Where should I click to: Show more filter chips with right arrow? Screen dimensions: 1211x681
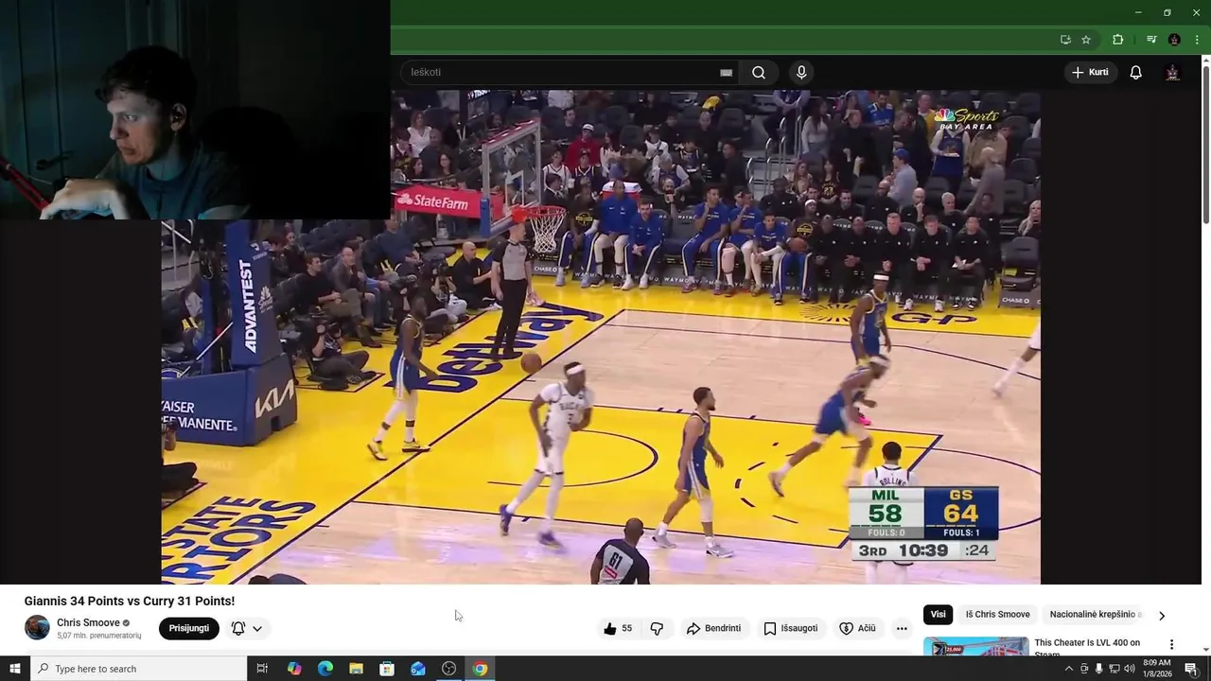(x=1162, y=616)
